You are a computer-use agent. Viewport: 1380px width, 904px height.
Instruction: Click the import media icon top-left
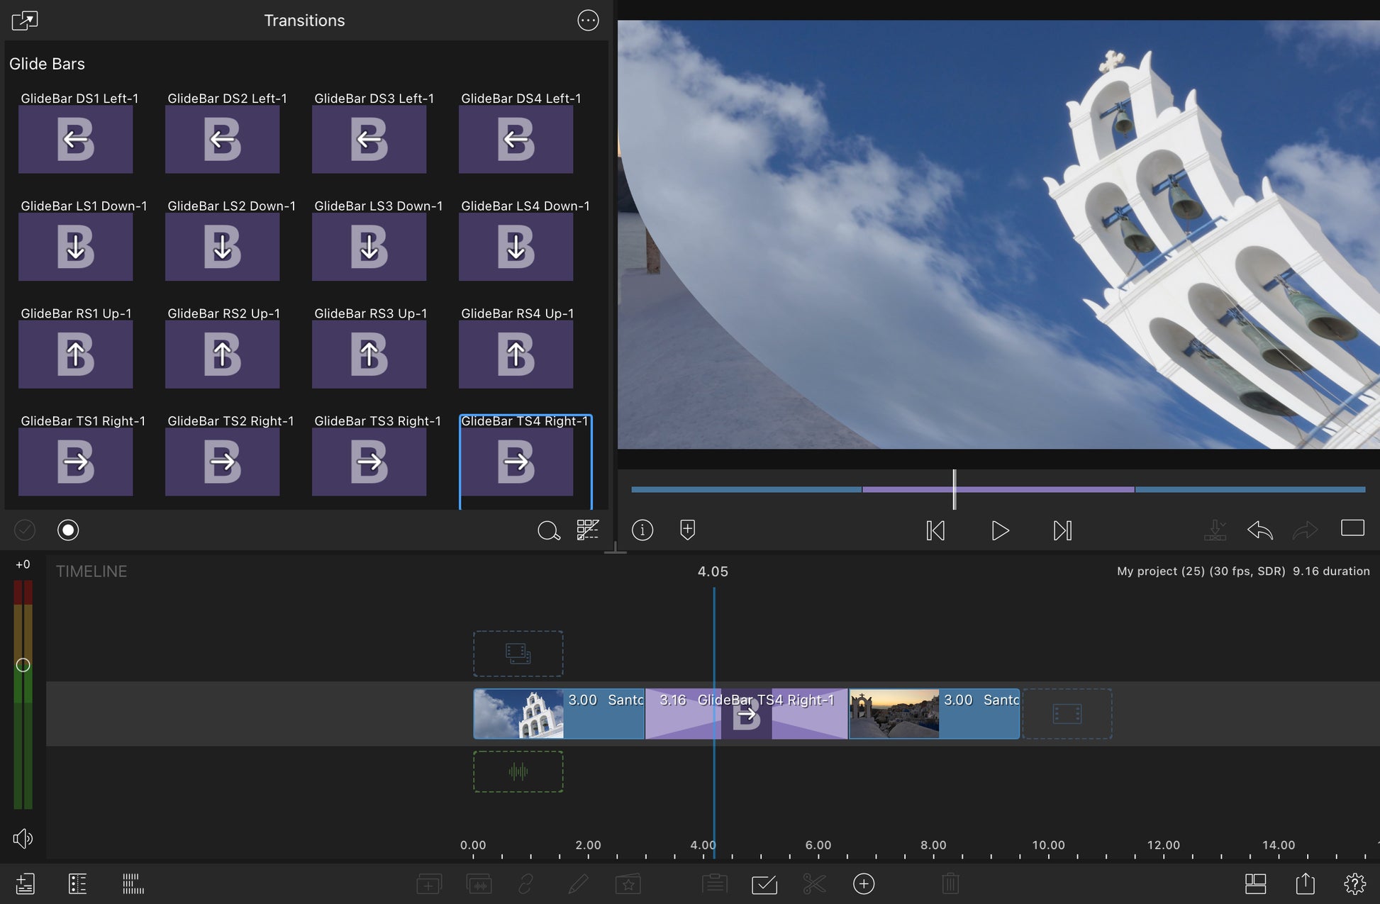pyautogui.click(x=25, y=21)
